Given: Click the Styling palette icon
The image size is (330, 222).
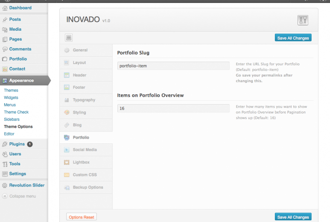Looking at the screenshot, I should point(67,112).
